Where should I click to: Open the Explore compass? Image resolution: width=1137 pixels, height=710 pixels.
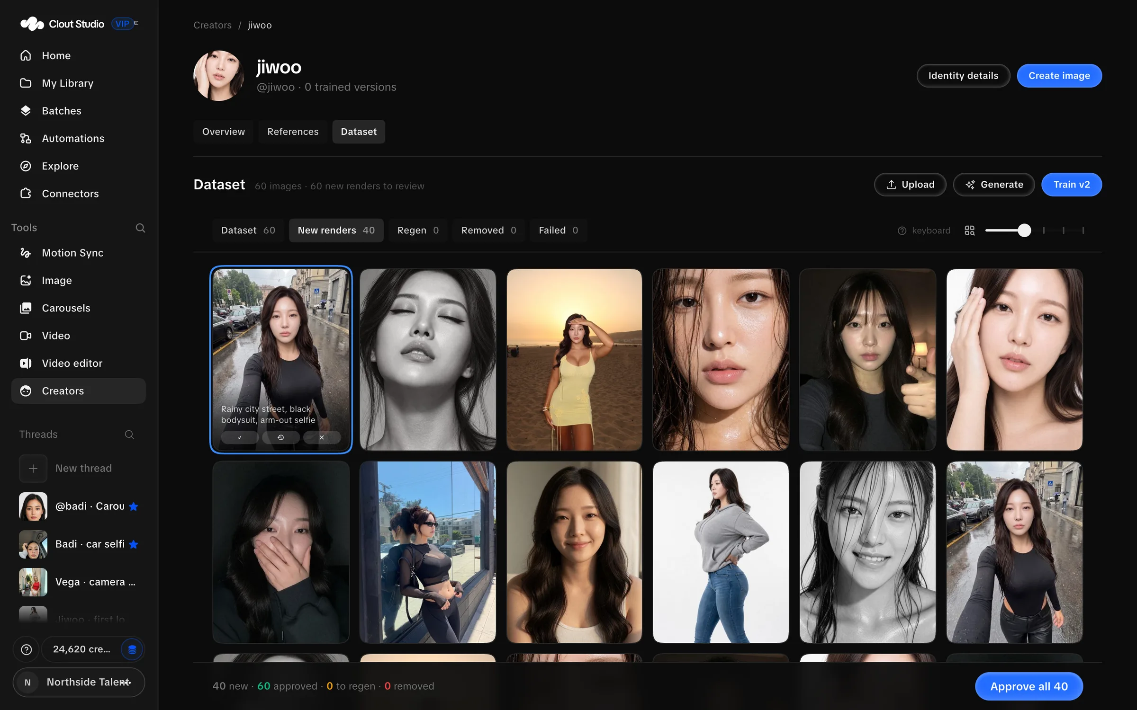click(78, 166)
